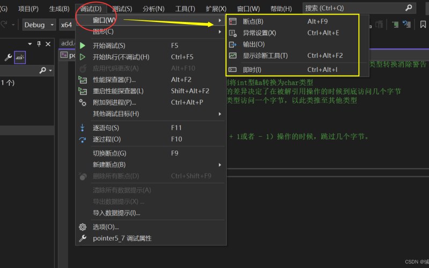
Task: Select 逐语句(S) menu entry
Action: click(151, 128)
